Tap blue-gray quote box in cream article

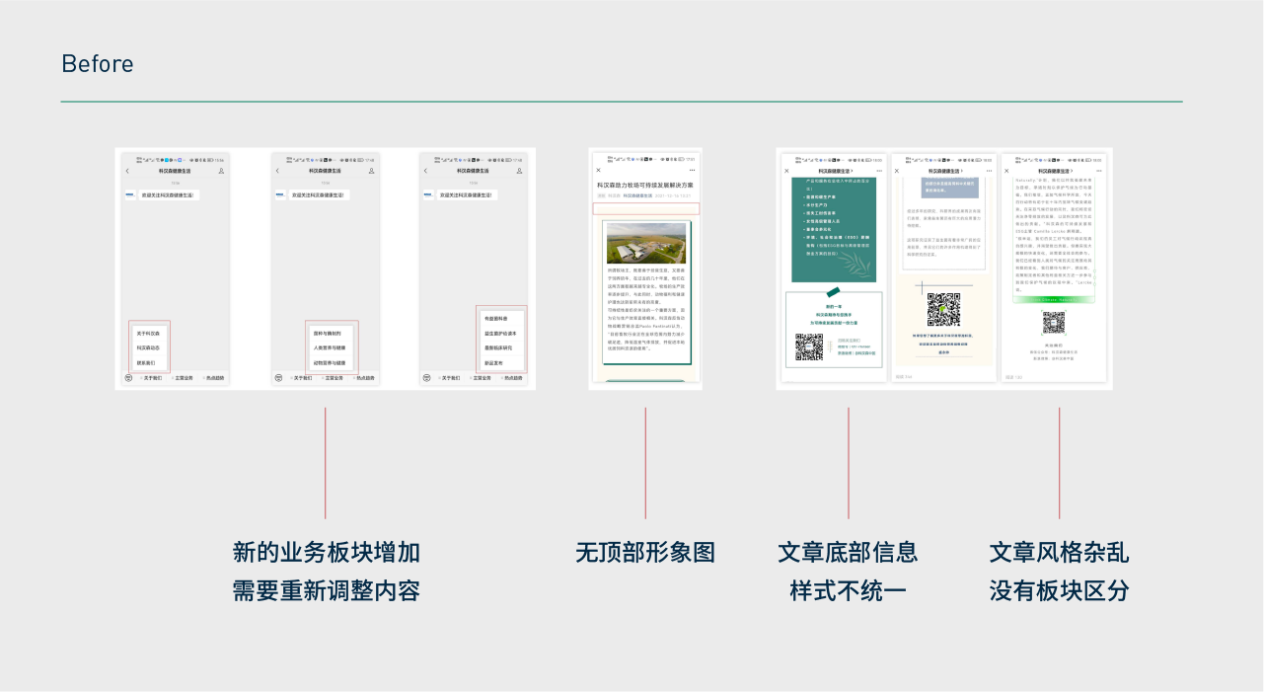click(950, 188)
